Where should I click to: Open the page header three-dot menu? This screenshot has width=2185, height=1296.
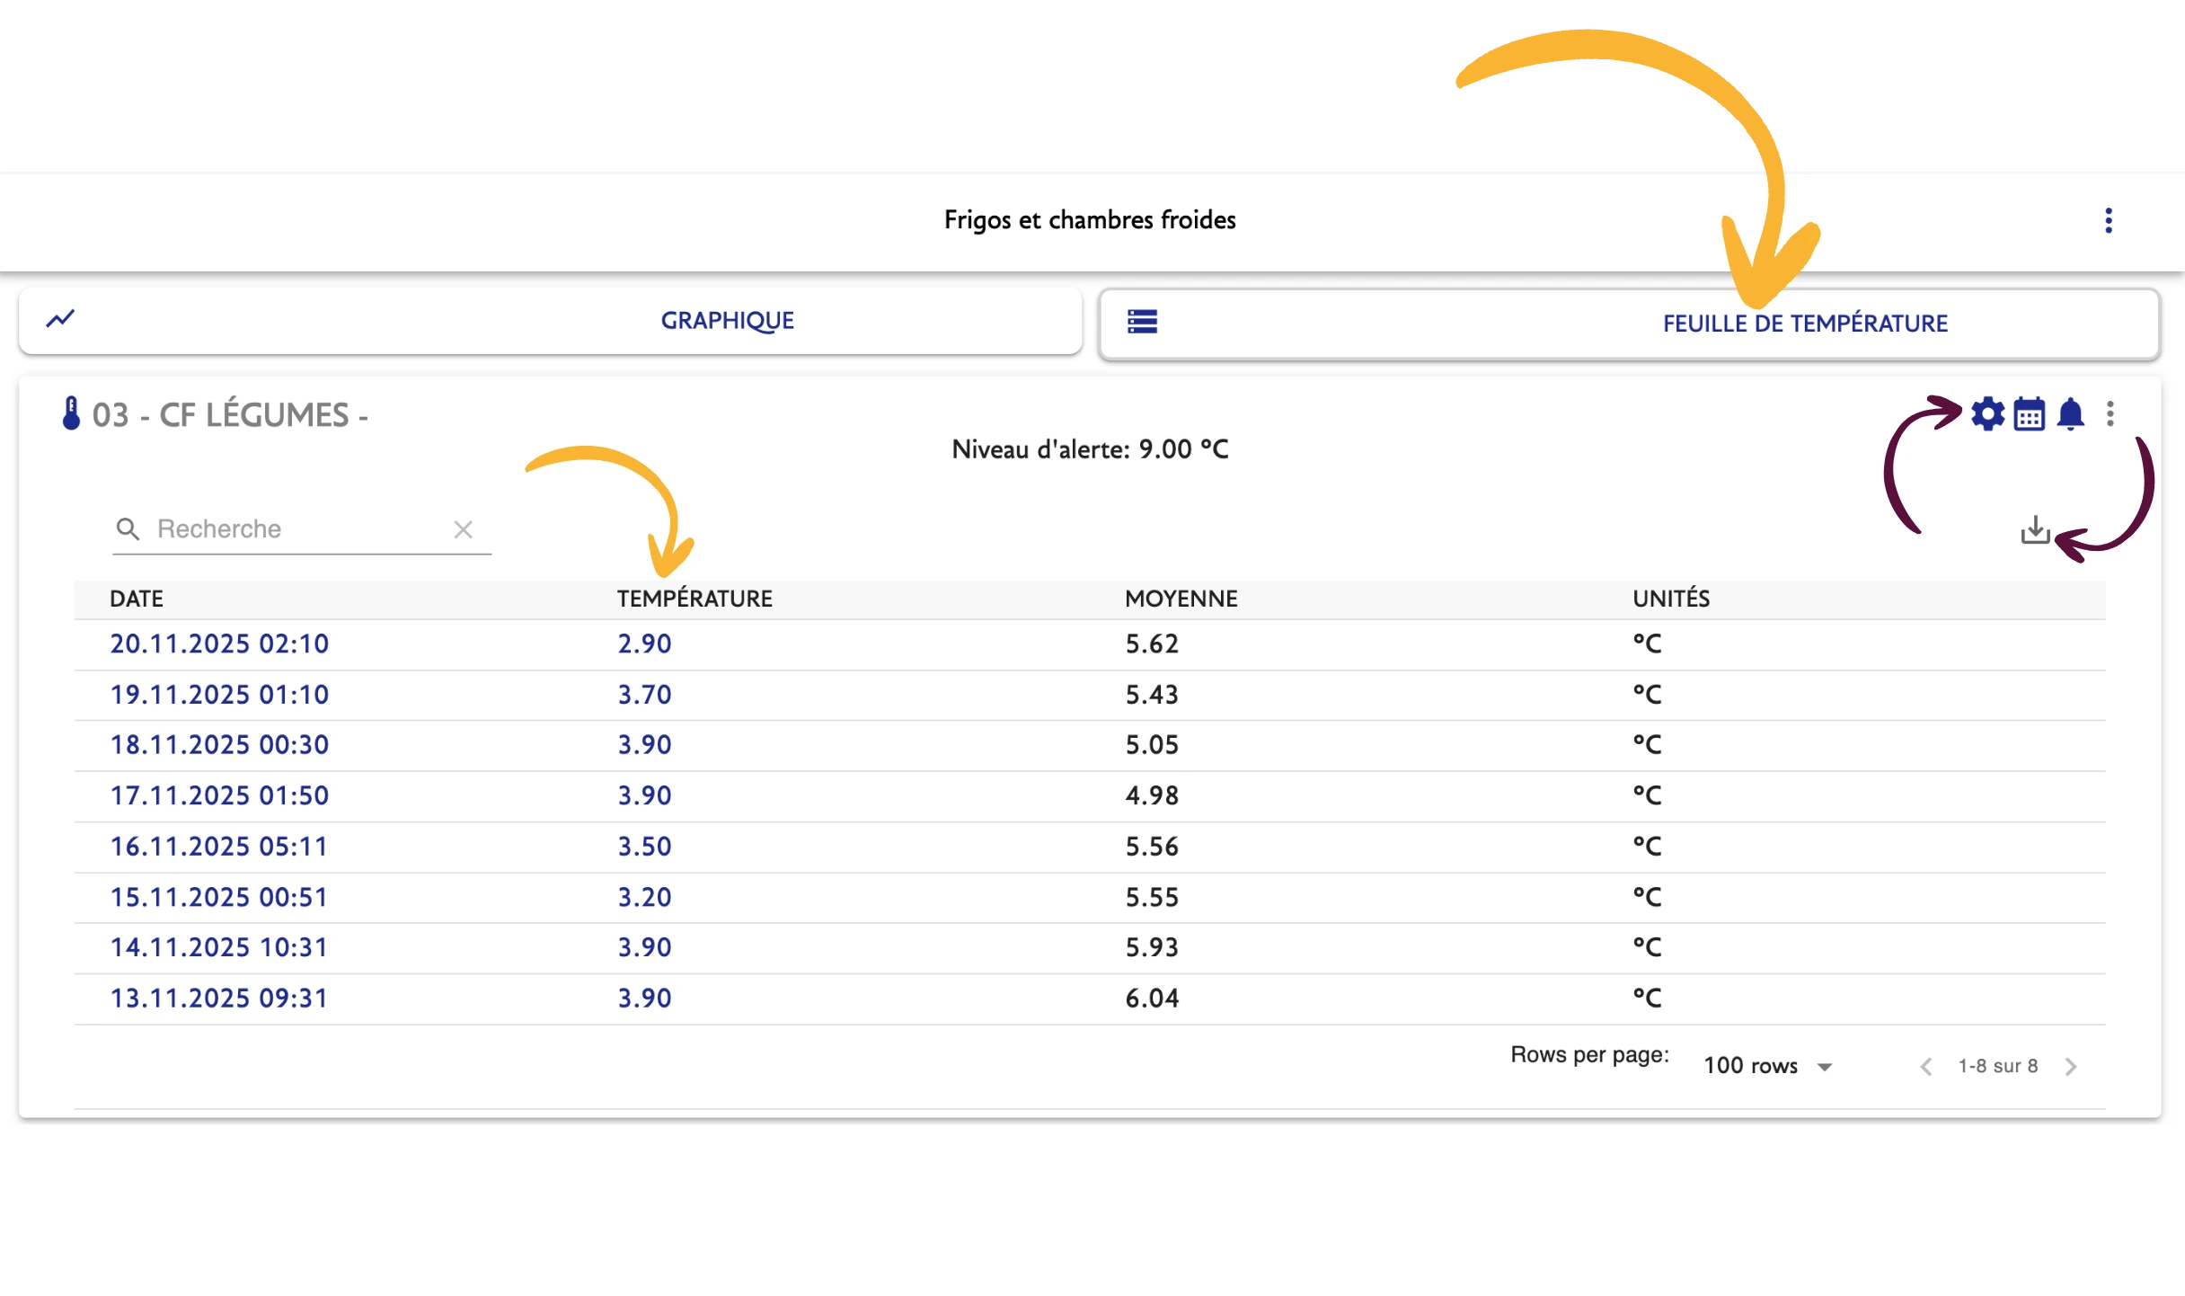(2108, 220)
